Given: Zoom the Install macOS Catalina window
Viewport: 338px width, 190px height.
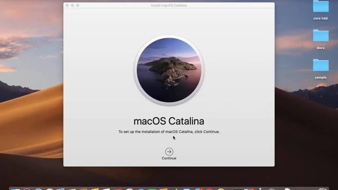Looking at the screenshot, I should [x=78, y=5].
